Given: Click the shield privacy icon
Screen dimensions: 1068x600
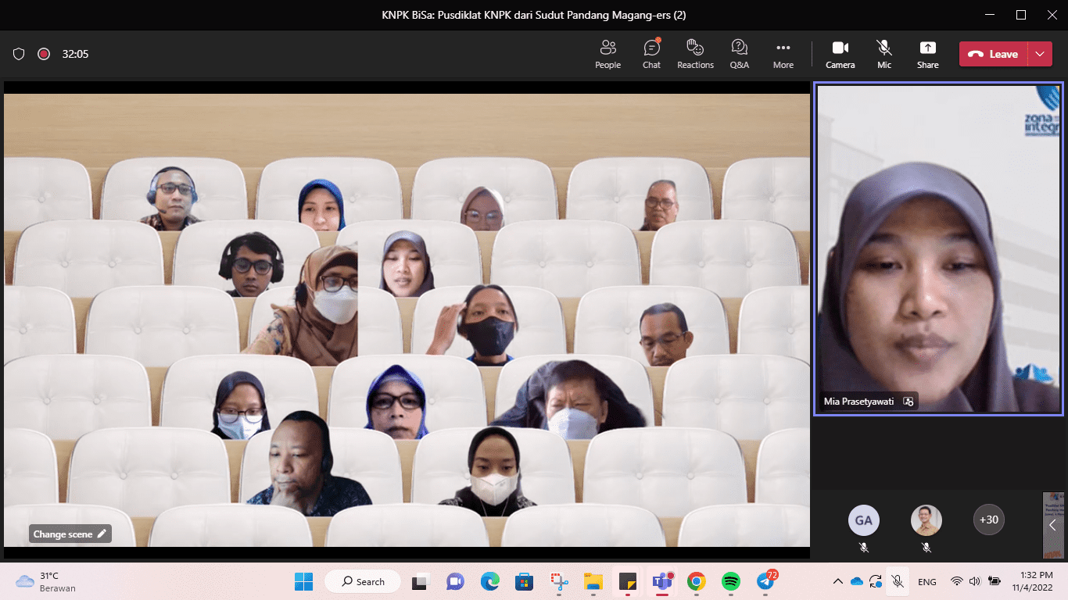Looking at the screenshot, I should (19, 54).
